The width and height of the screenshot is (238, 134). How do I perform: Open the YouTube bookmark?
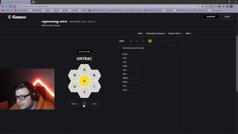coord(7,10)
